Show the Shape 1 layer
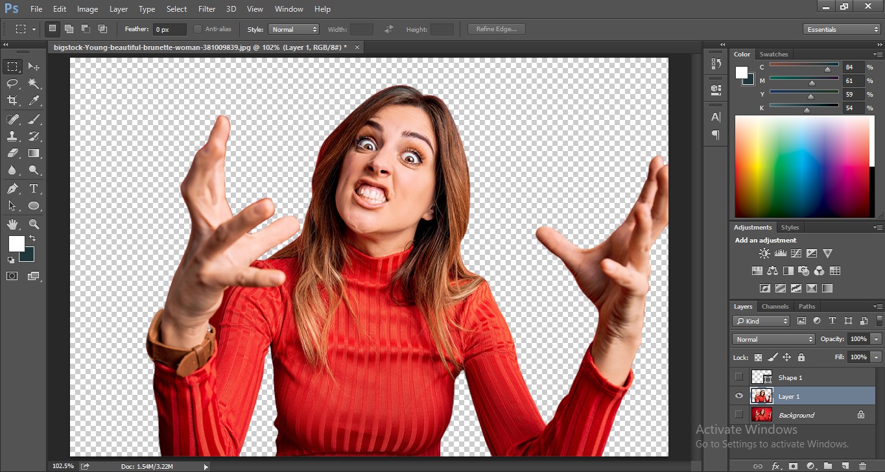Screen dimensions: 885x472 [738, 377]
